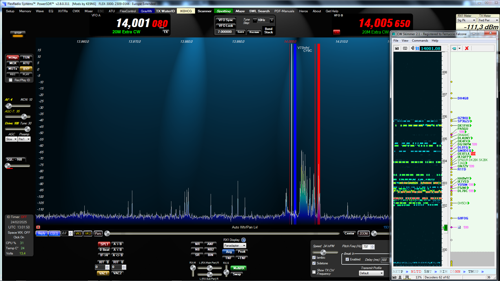Open the SWL Search menu
Viewport: 500px width, 281px height.
tap(259, 11)
